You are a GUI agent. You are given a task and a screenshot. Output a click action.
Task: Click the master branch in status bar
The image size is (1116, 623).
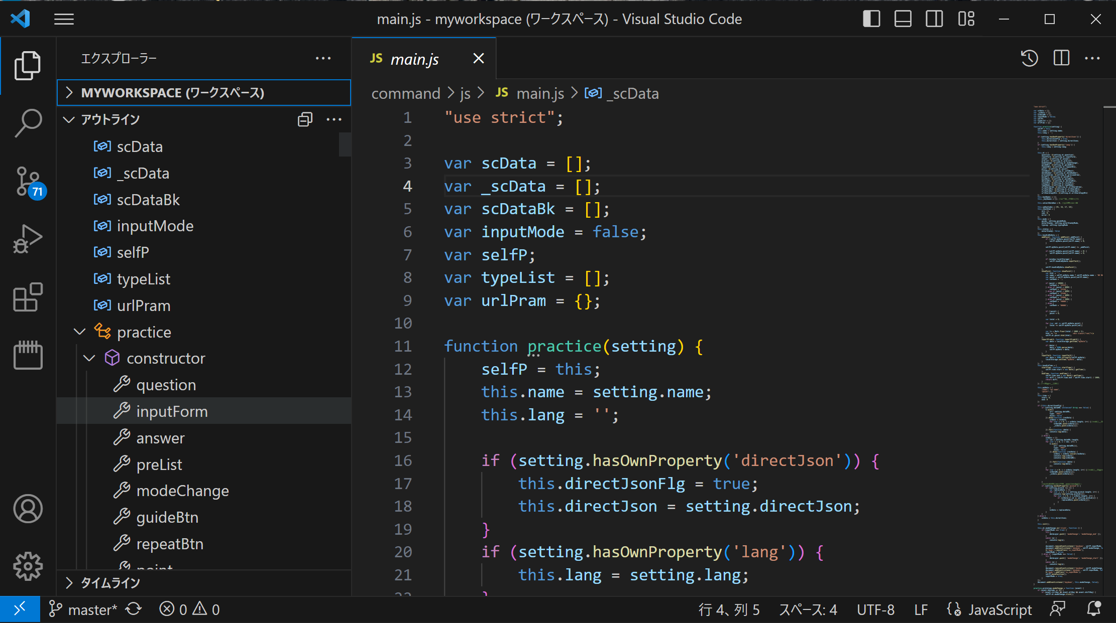[83, 609]
